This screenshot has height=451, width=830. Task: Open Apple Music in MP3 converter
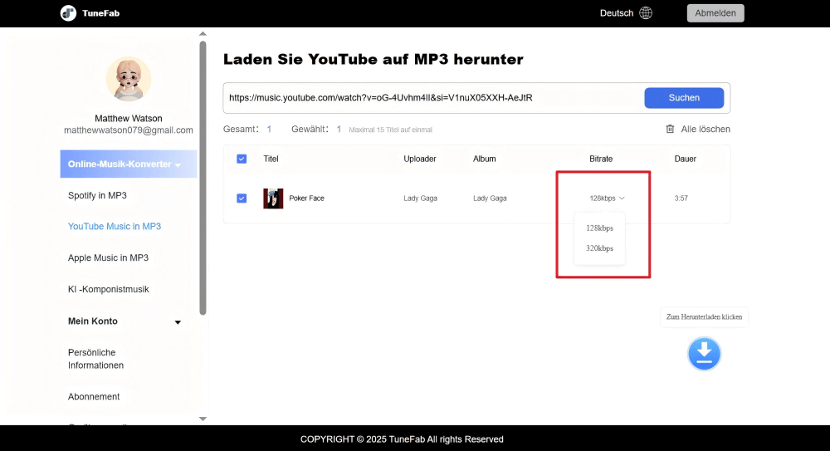tap(108, 257)
